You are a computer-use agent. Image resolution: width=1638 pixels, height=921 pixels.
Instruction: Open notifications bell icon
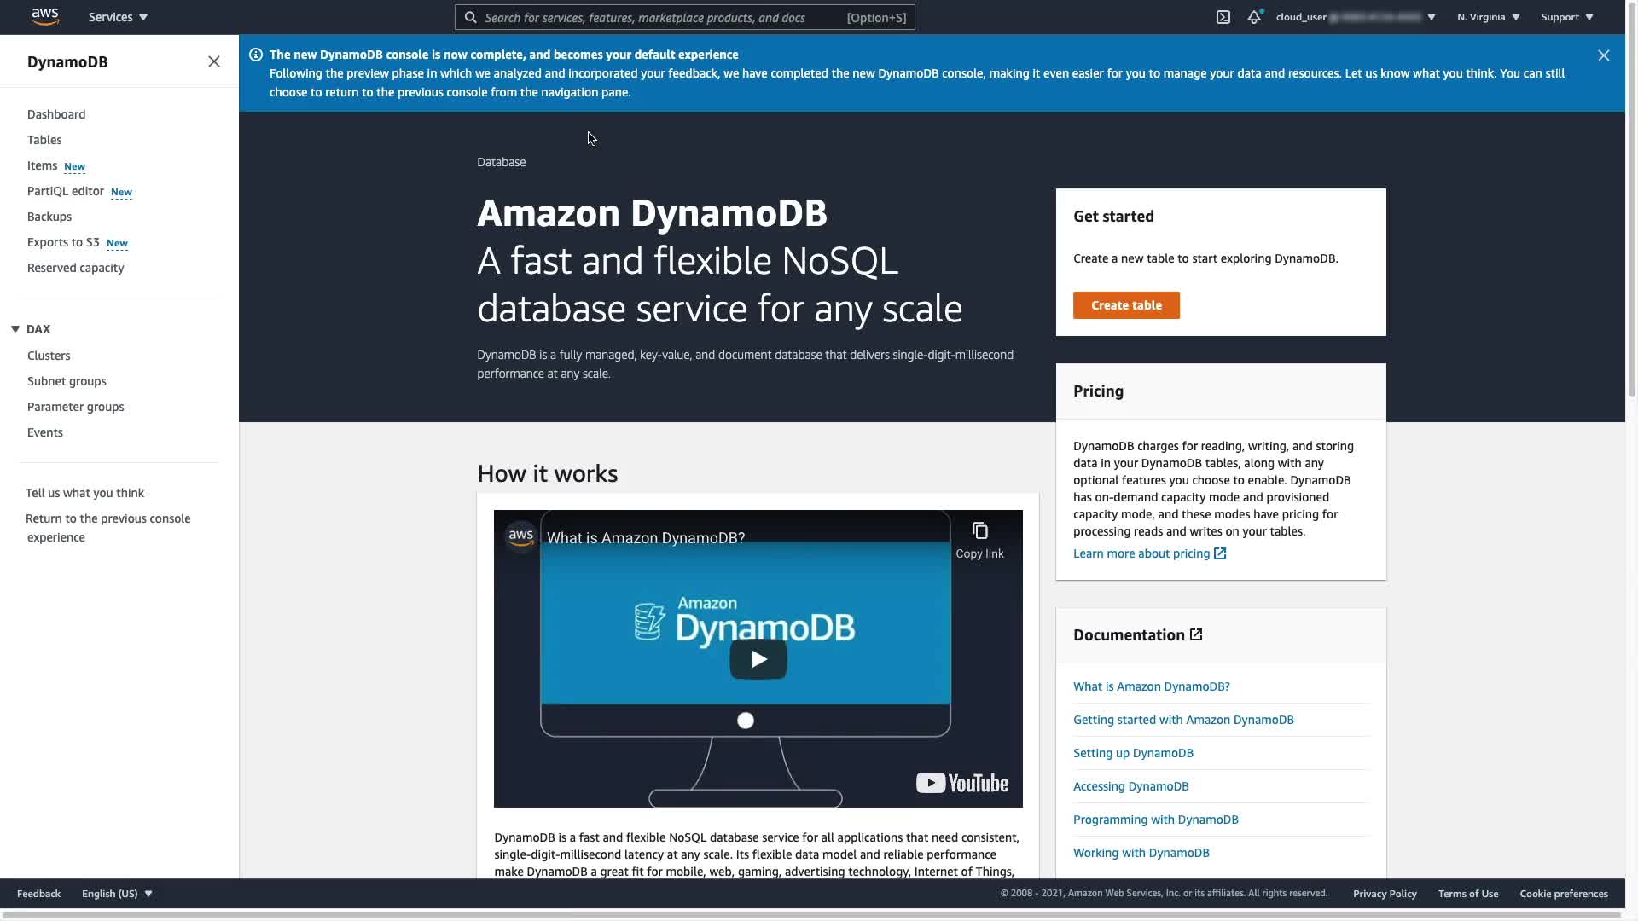[x=1253, y=17]
